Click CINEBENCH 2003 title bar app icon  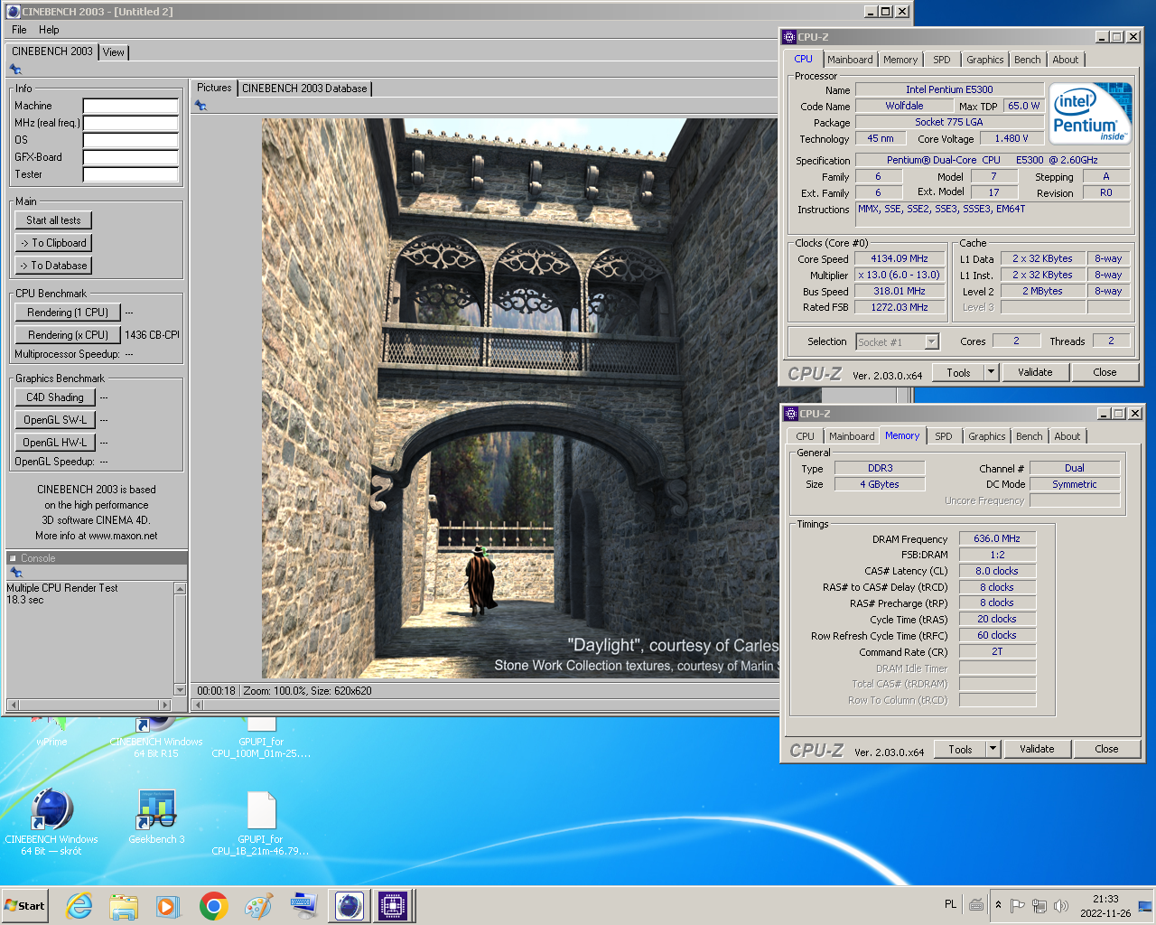[13, 12]
